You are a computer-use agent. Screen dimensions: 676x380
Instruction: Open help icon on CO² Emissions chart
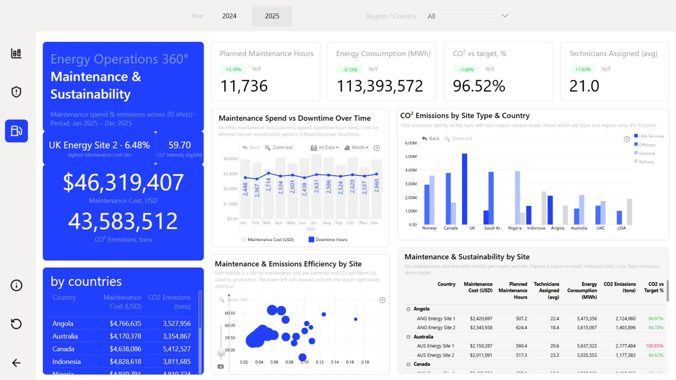627,139
